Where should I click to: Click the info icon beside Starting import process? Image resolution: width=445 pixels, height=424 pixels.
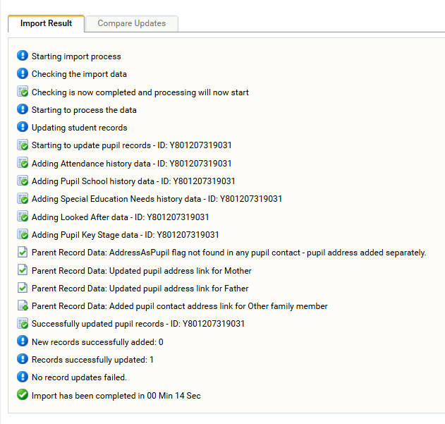click(x=23, y=56)
